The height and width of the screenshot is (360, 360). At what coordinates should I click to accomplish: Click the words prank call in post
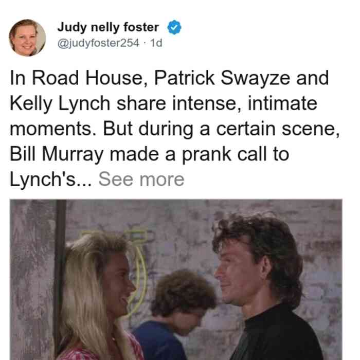coord(225,154)
